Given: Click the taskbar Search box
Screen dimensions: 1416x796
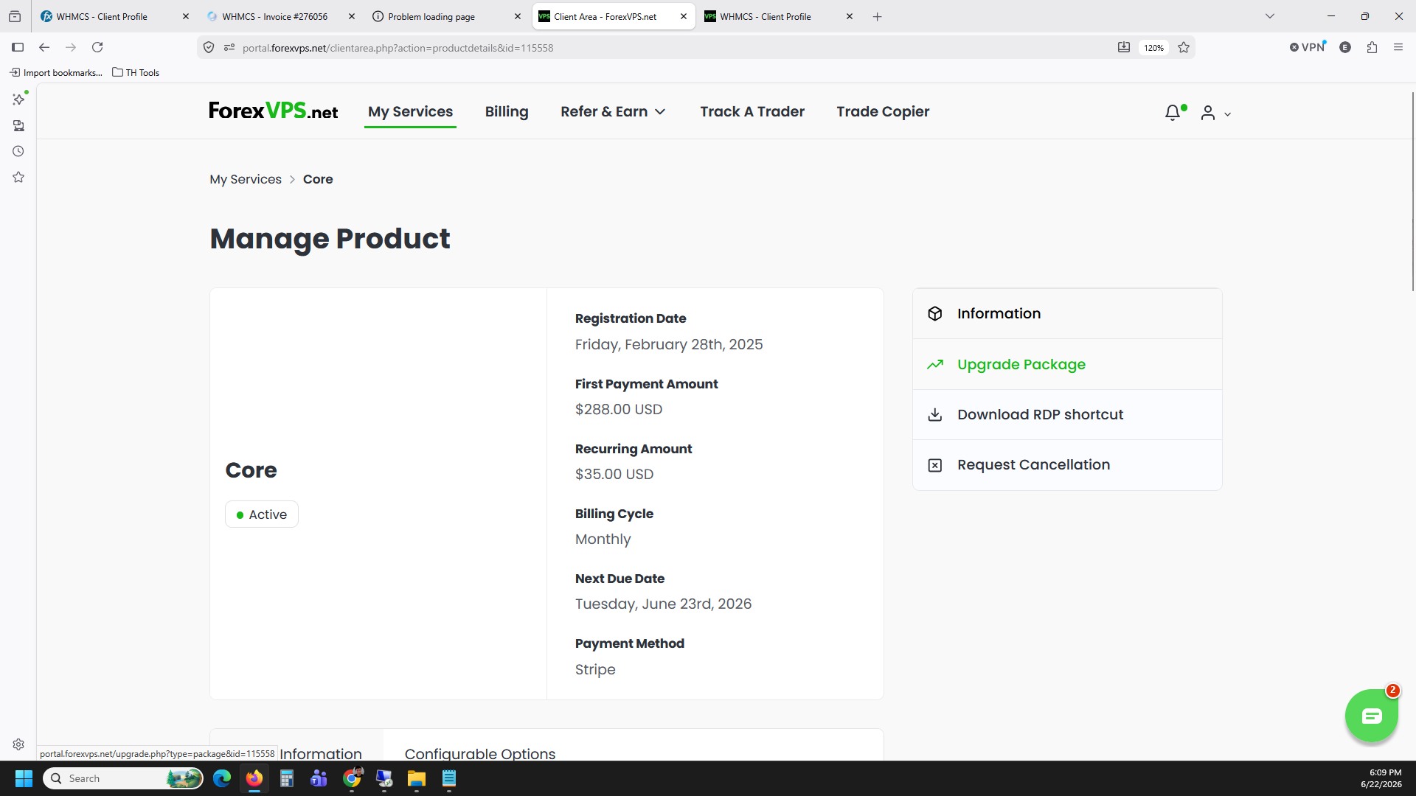Looking at the screenshot, I should coord(123,778).
